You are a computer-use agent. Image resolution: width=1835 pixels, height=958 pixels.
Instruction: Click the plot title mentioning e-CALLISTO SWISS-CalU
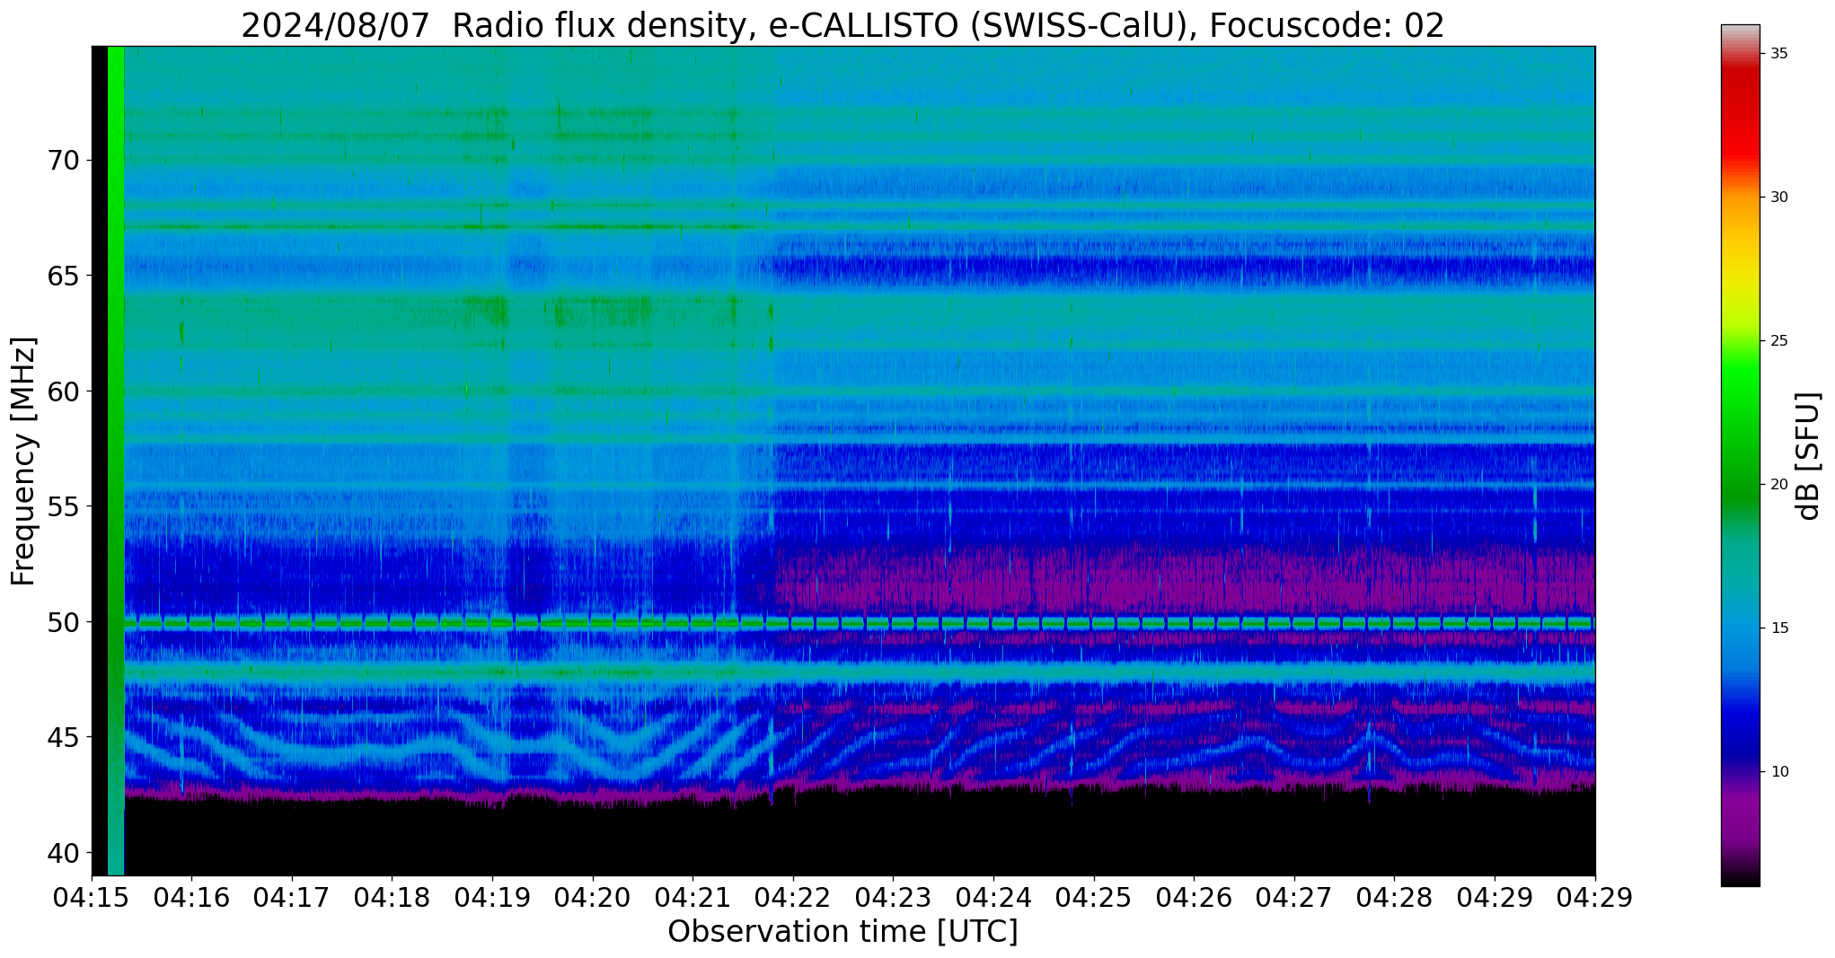843,25
